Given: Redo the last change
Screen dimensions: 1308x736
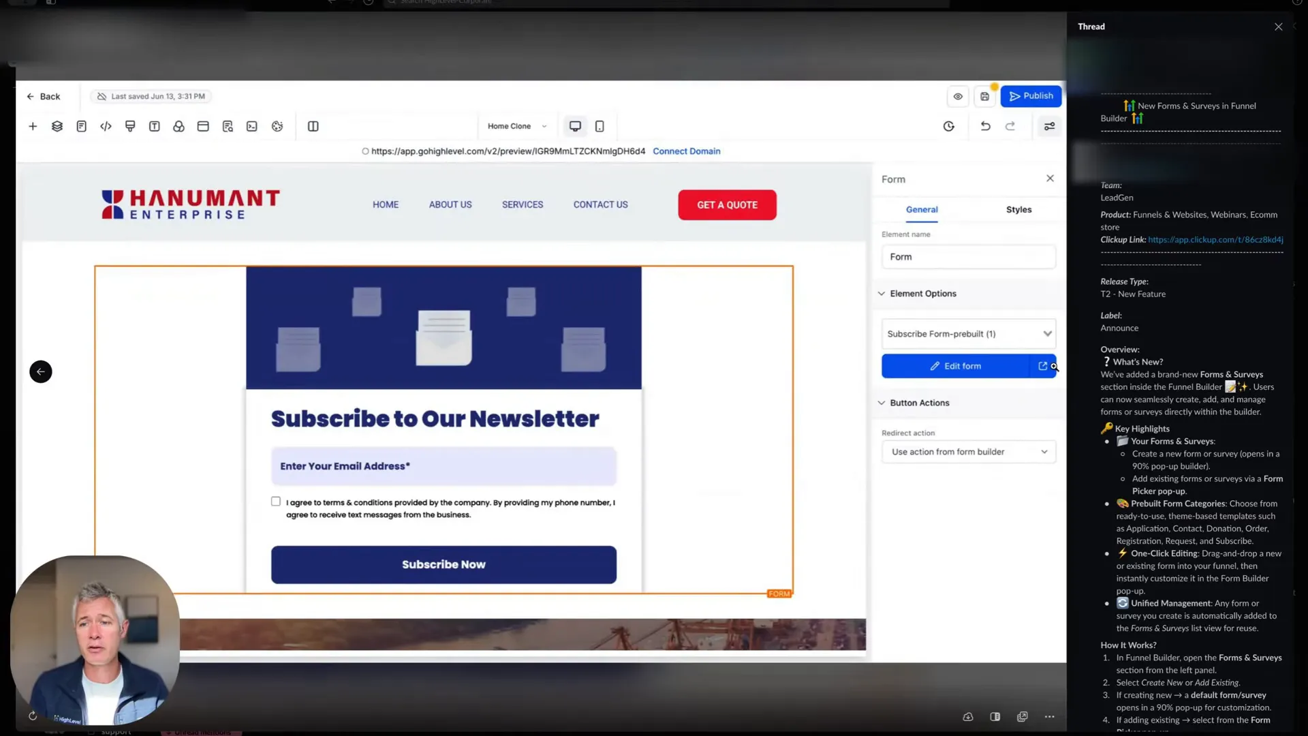Looking at the screenshot, I should (x=1010, y=126).
